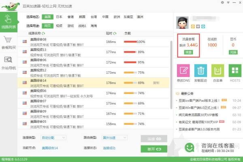Select the 台湾 region tab
The image size is (243, 162).
click(x=94, y=17)
